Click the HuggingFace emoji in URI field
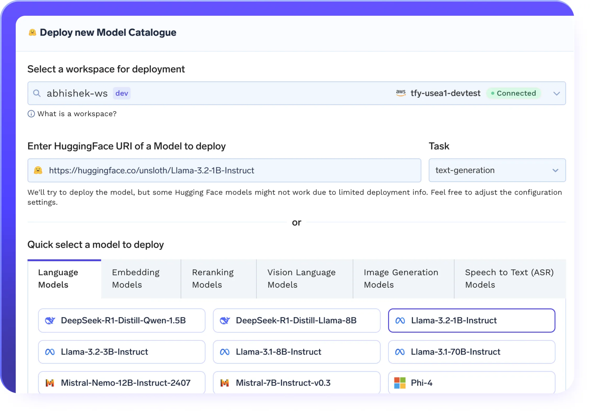Screen dimensions: 590x413 click(x=38, y=170)
